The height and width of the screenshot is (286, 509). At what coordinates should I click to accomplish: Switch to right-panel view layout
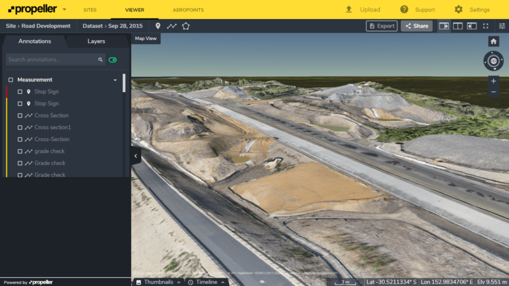471,26
